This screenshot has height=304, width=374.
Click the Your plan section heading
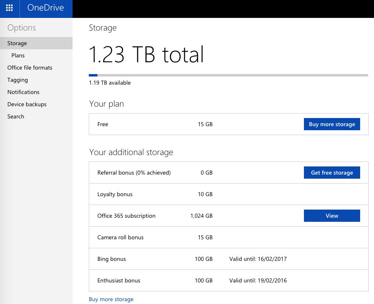click(x=107, y=104)
